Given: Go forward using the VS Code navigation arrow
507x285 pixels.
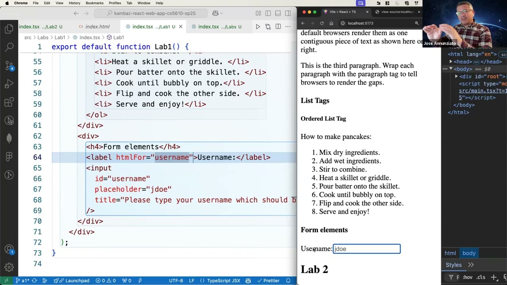Looking at the screenshot, I should (x=87, y=13).
